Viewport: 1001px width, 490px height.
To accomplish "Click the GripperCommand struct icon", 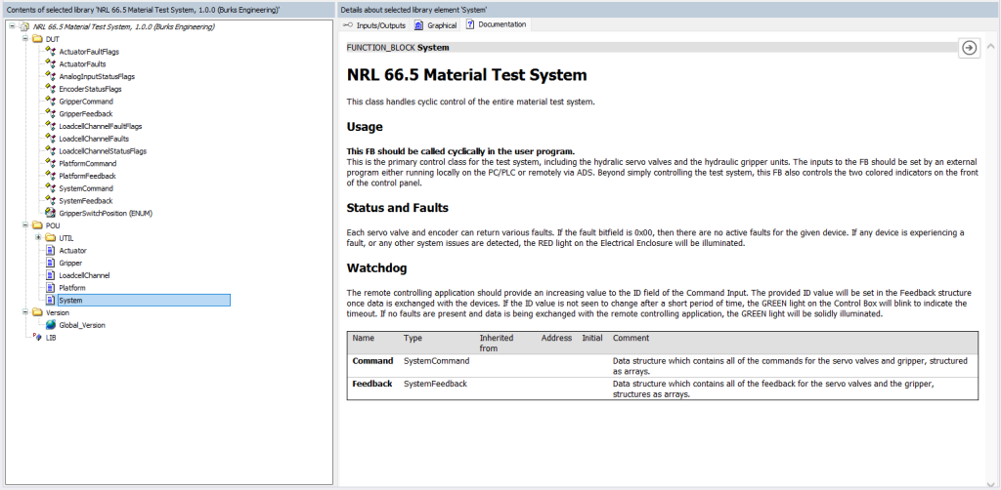I will 51,102.
